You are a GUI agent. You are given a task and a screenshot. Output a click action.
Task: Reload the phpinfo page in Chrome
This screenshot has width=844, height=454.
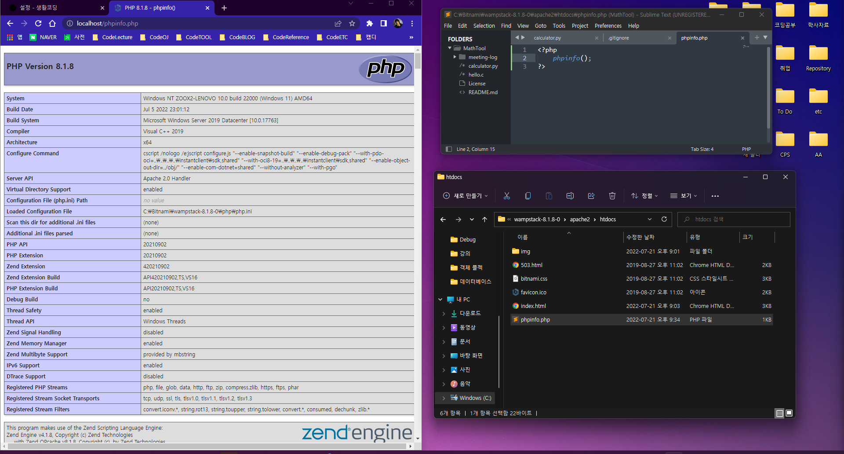(38, 23)
